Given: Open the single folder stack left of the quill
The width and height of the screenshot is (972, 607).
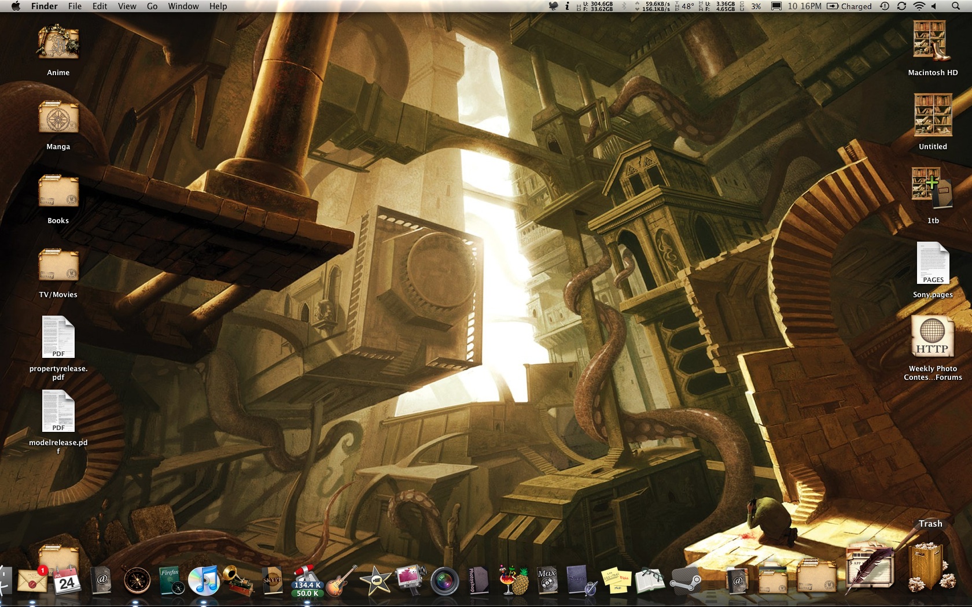Looking at the screenshot, I should pyautogui.click(x=817, y=578).
